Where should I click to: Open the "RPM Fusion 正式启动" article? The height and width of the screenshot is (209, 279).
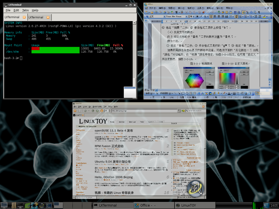click(109, 146)
